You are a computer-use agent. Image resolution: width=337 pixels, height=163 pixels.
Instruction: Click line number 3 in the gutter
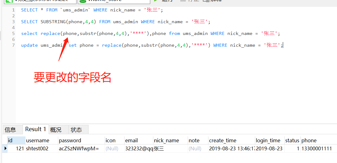coord(13,22)
